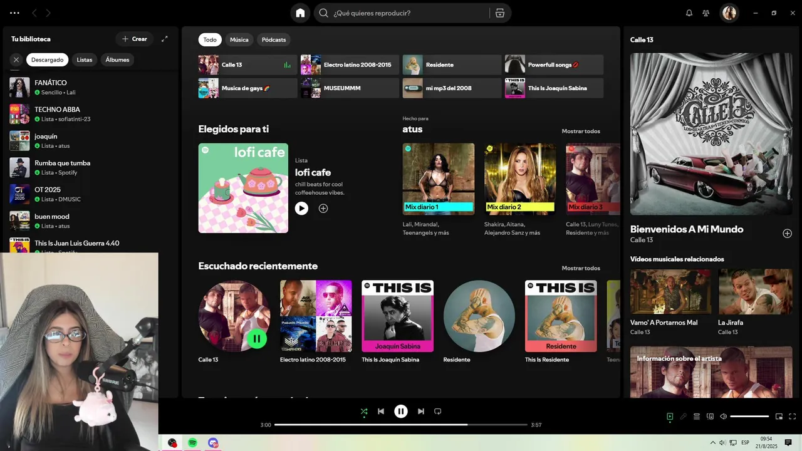Show hidden tray icons chevron
The width and height of the screenshot is (802, 451).
point(712,443)
